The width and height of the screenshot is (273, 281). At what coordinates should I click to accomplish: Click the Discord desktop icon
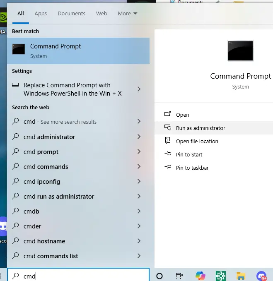[3, 226]
